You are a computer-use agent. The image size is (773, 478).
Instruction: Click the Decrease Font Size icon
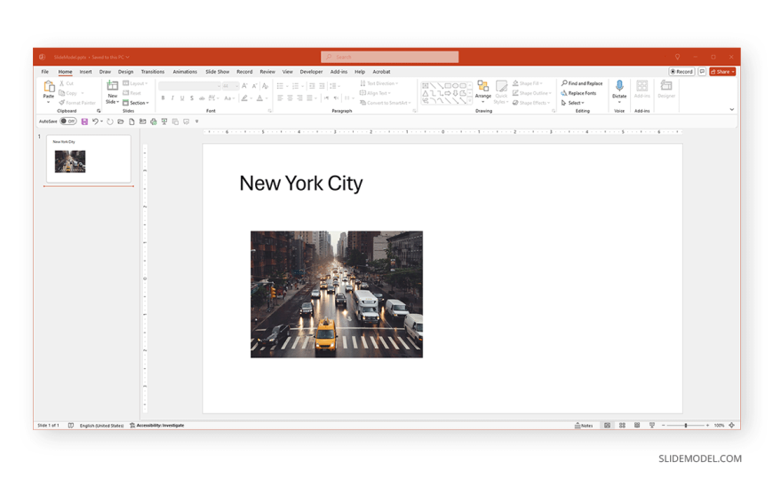[254, 86]
